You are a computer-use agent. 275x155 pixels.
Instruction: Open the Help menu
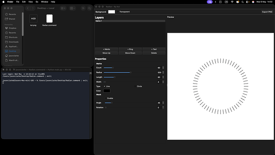53,2
